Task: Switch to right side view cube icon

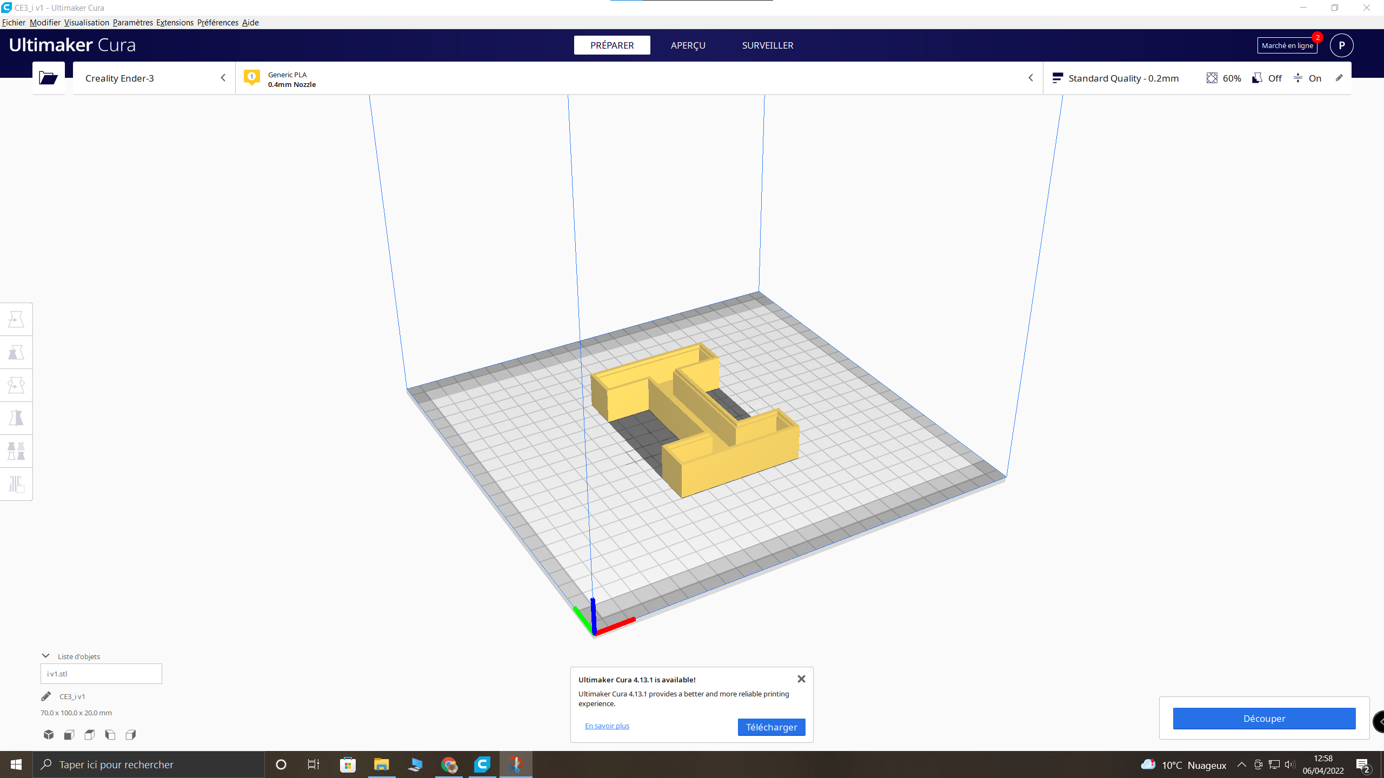Action: point(131,734)
